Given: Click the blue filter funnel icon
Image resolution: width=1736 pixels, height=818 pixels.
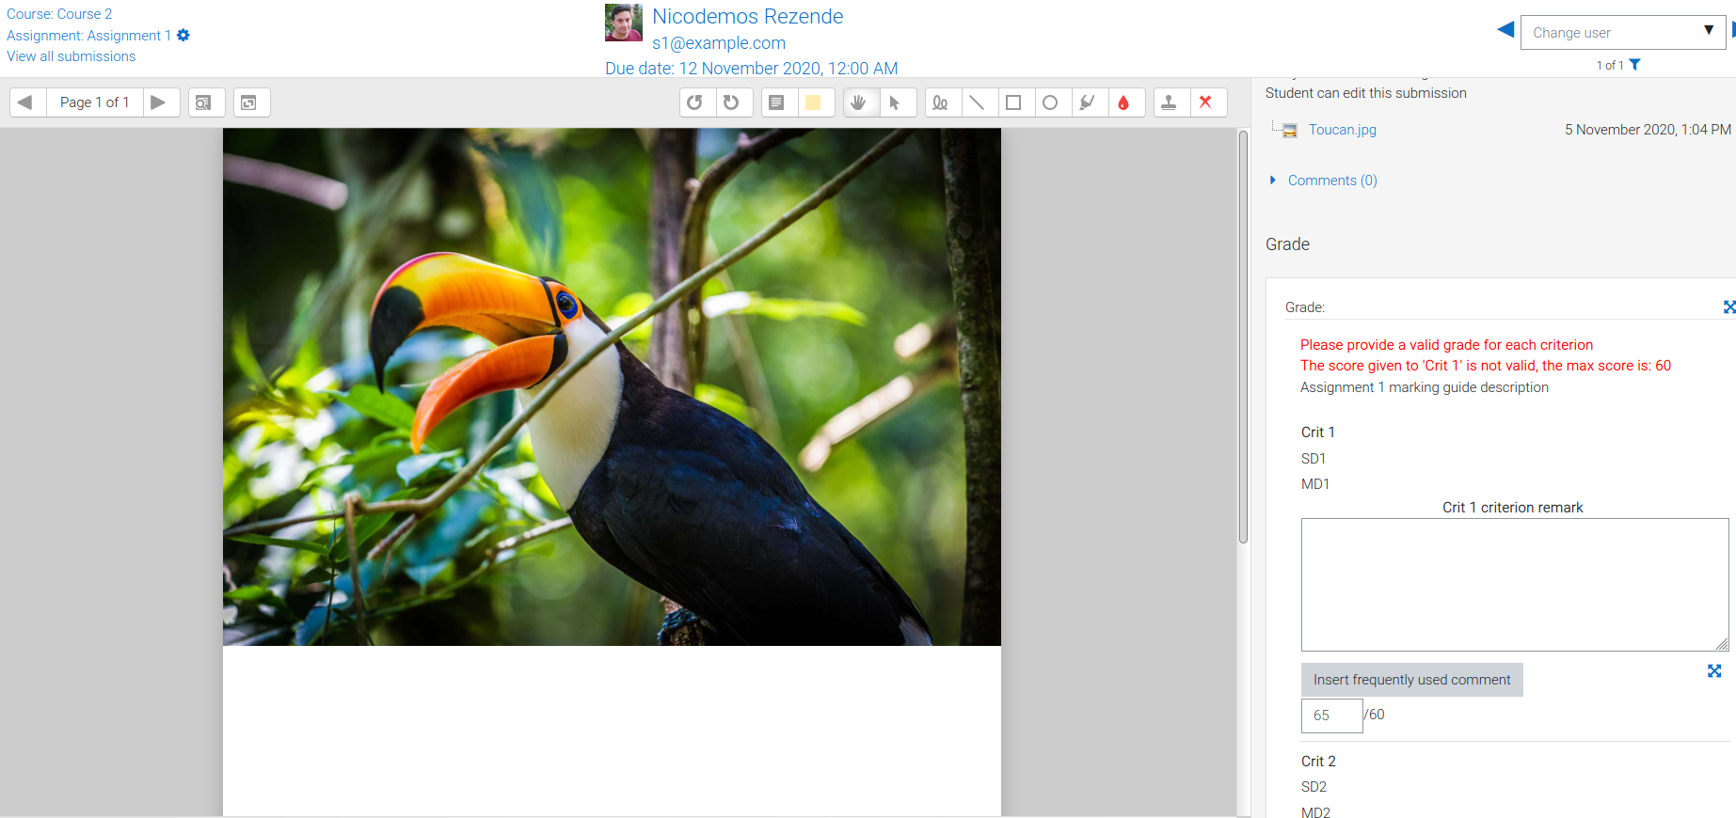Looking at the screenshot, I should tap(1634, 65).
